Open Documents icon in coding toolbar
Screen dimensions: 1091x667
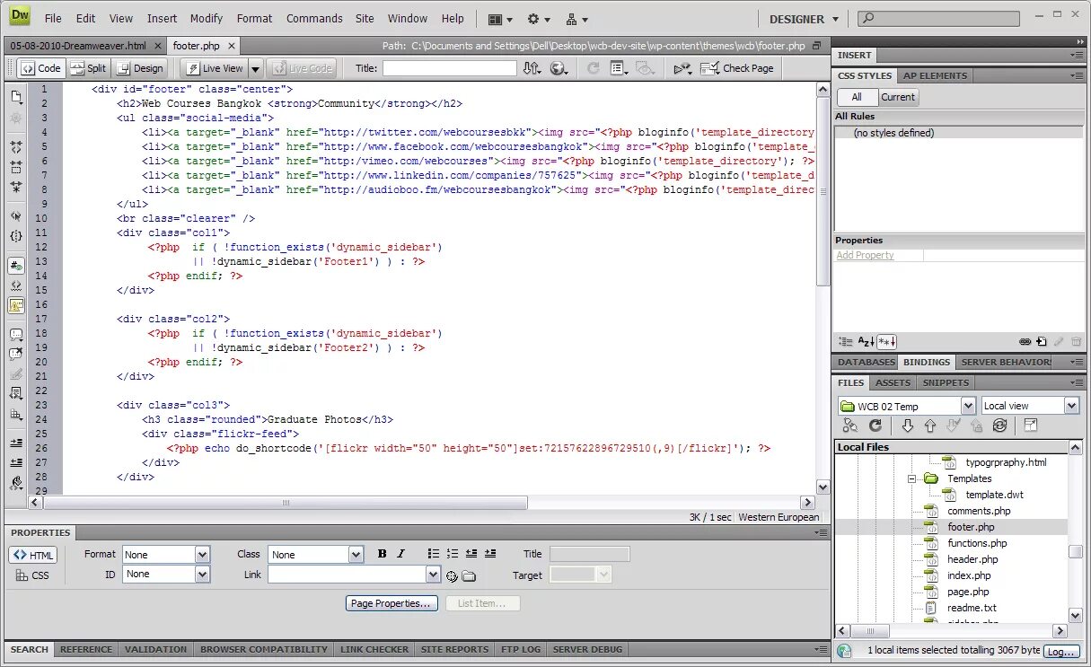15,97
